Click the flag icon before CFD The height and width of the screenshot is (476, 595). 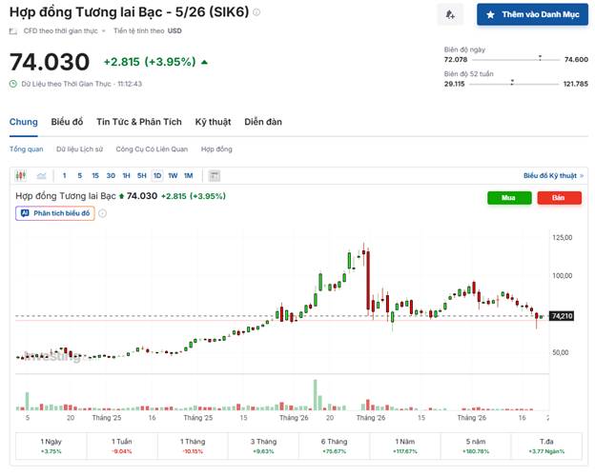click(x=13, y=31)
